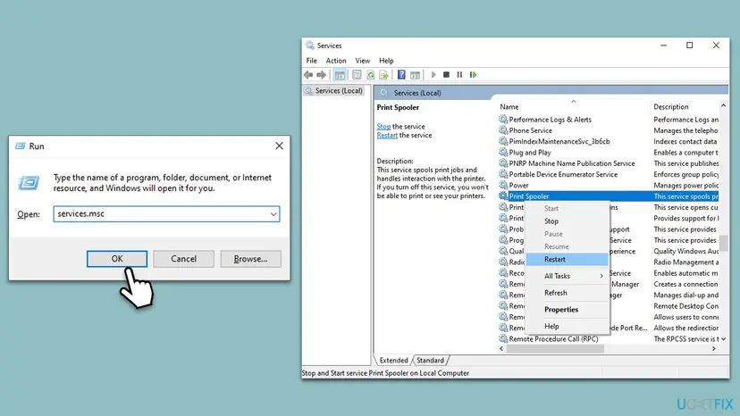
Task: Open the blue Help toolbar icon
Action: [401, 74]
